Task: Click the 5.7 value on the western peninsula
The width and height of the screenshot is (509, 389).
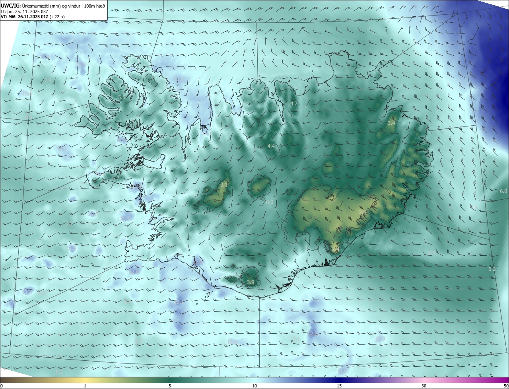Action: click(116, 179)
